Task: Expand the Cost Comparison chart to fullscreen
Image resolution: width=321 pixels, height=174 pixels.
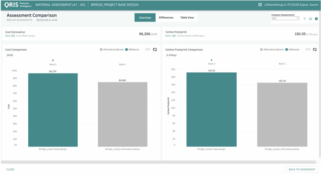Action: [x=155, y=50]
